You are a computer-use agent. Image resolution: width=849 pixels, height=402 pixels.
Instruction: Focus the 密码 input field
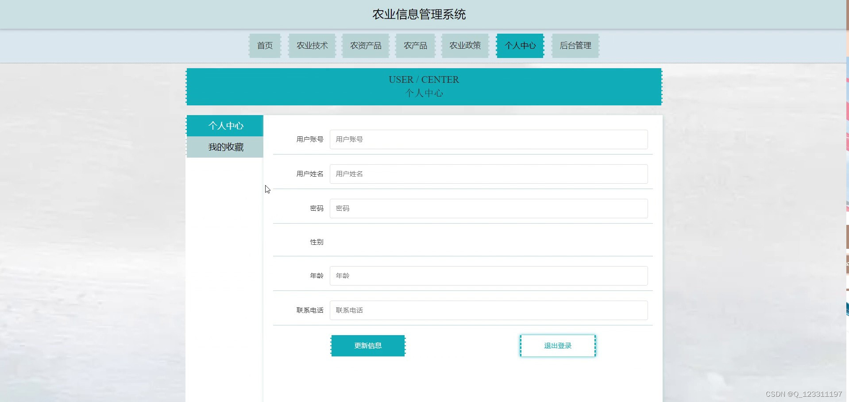tap(489, 209)
